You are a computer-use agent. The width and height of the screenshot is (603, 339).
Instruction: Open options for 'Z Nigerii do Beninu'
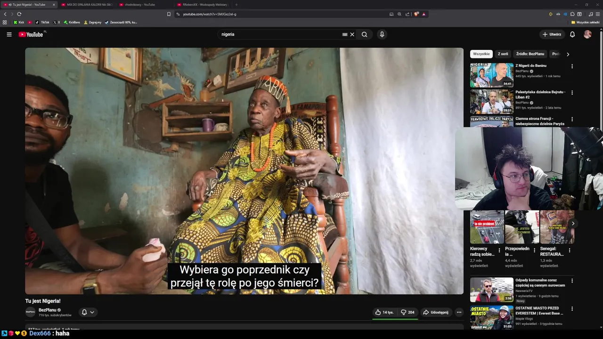coord(572,66)
